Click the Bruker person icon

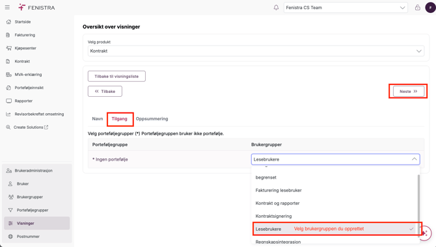[10, 184]
